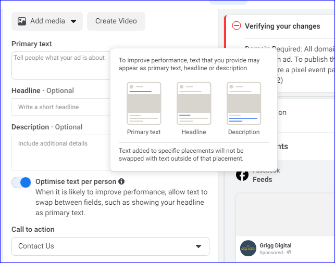Click the red error icon near Verifying your changes

(x=237, y=25)
